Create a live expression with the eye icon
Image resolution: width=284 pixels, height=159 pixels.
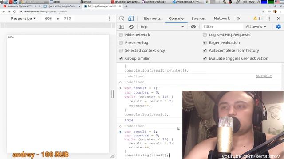(193, 26)
